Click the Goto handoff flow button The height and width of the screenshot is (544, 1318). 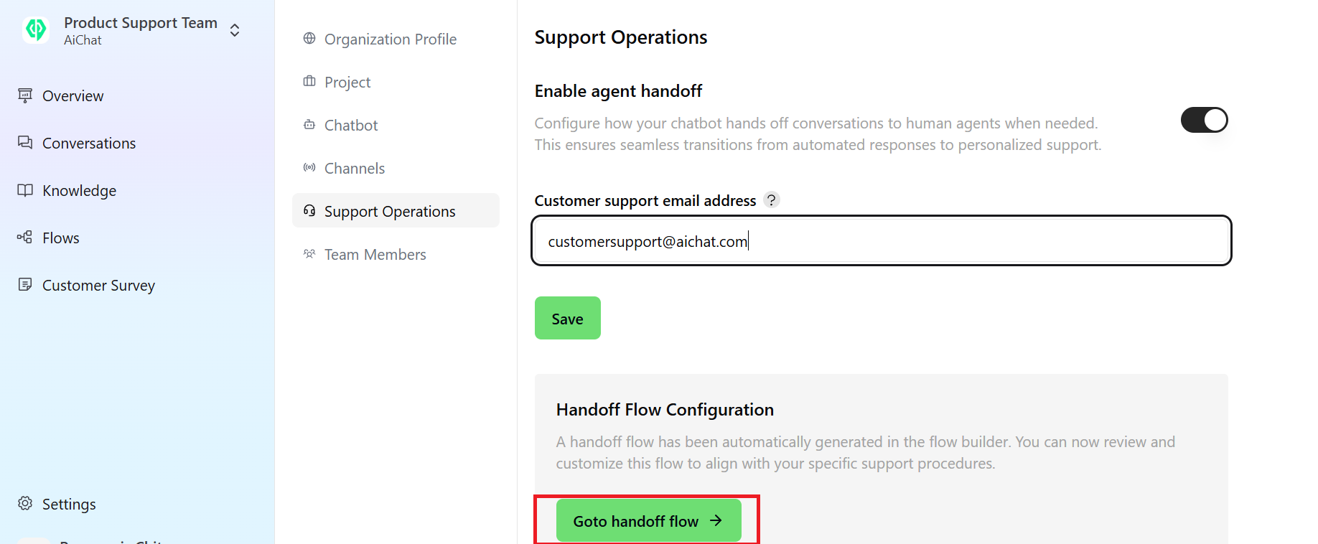(x=647, y=520)
